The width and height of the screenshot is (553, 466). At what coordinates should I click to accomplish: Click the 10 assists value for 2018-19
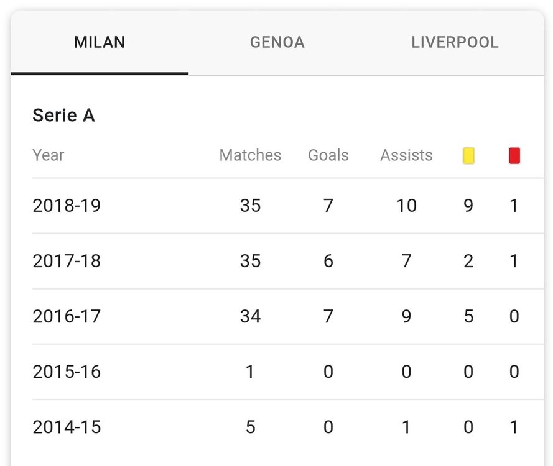(x=406, y=206)
